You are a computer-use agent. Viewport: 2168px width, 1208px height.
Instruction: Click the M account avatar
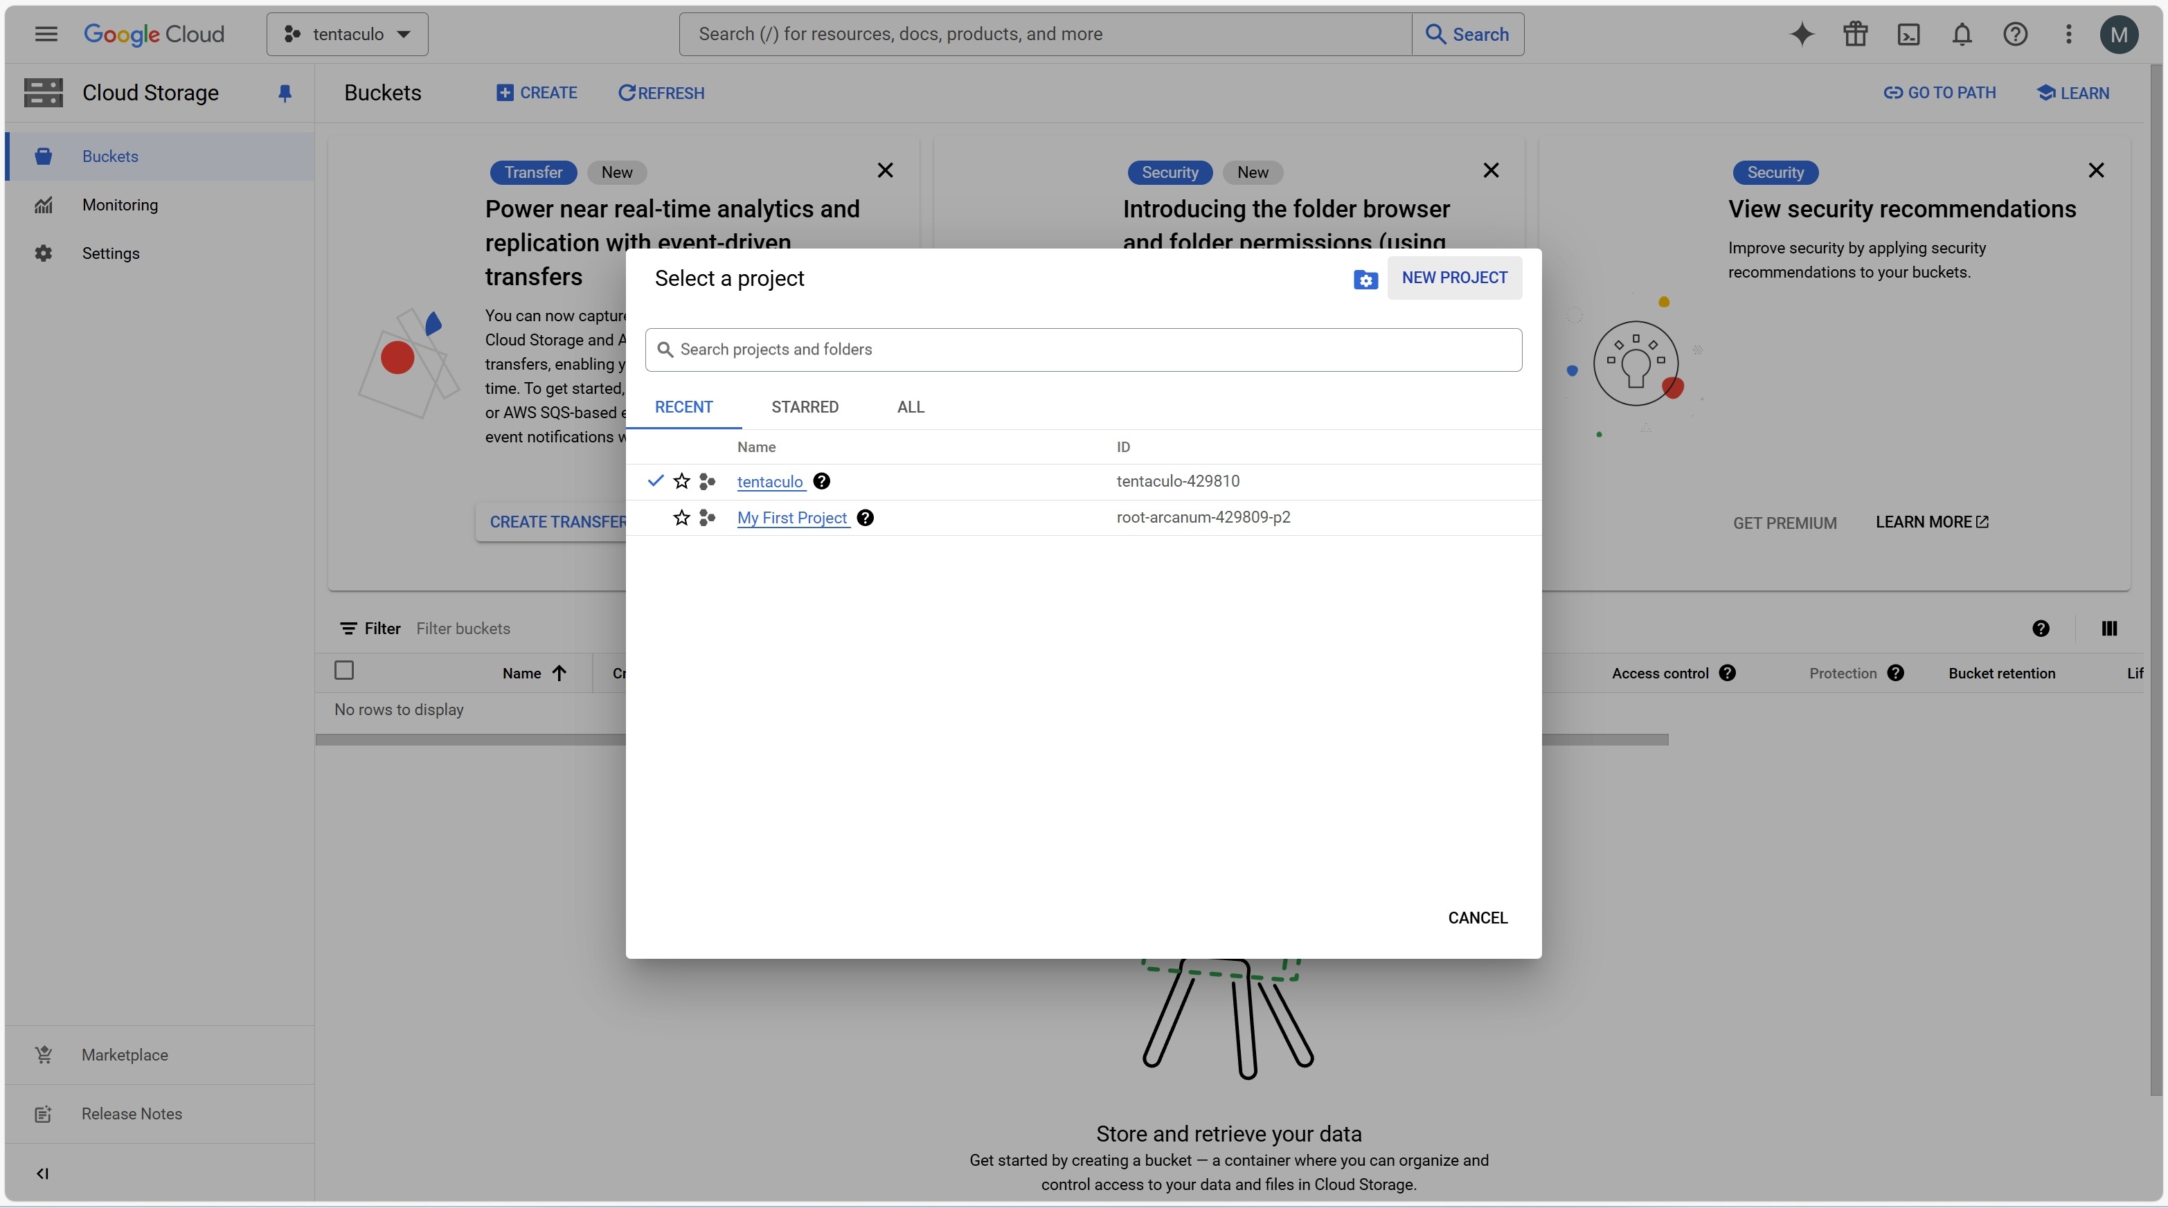point(2118,35)
